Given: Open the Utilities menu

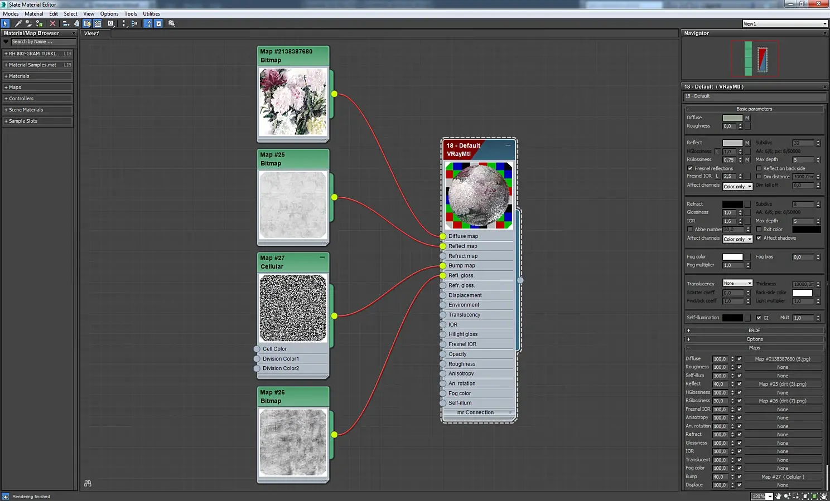Looking at the screenshot, I should point(151,14).
